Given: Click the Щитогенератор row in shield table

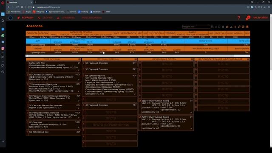Looking at the screenshot, I should [x=138, y=45].
